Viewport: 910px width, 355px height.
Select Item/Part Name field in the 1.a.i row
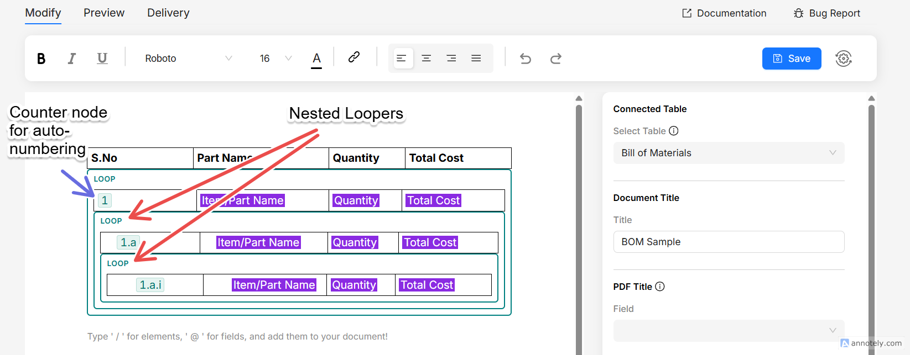point(274,285)
